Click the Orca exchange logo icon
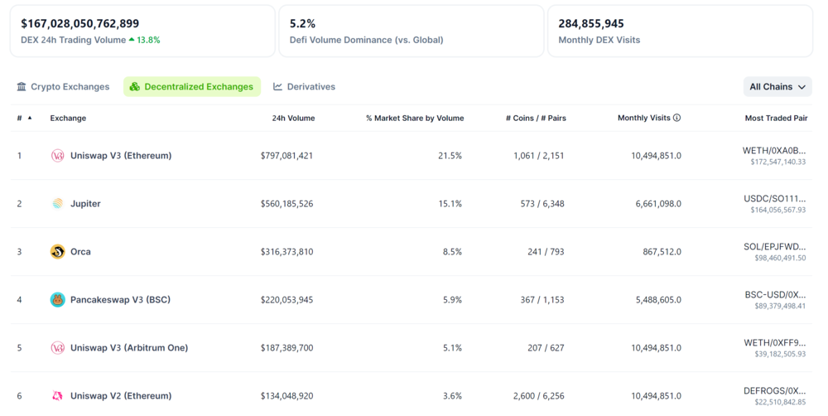 tap(57, 252)
